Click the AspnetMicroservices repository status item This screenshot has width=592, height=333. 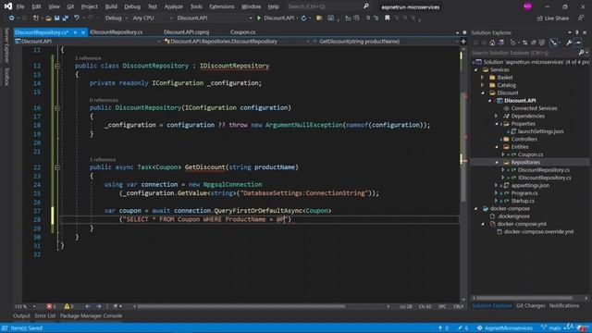point(505,328)
